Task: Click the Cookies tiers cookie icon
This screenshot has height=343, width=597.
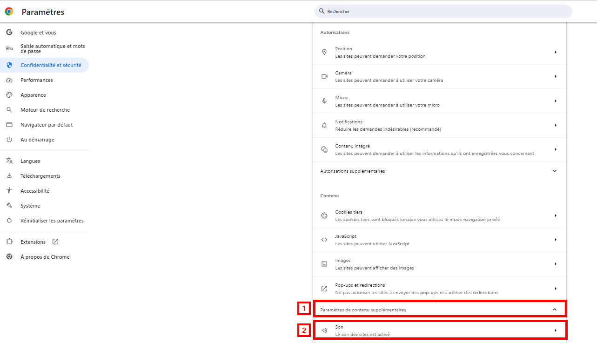Action: (x=324, y=215)
